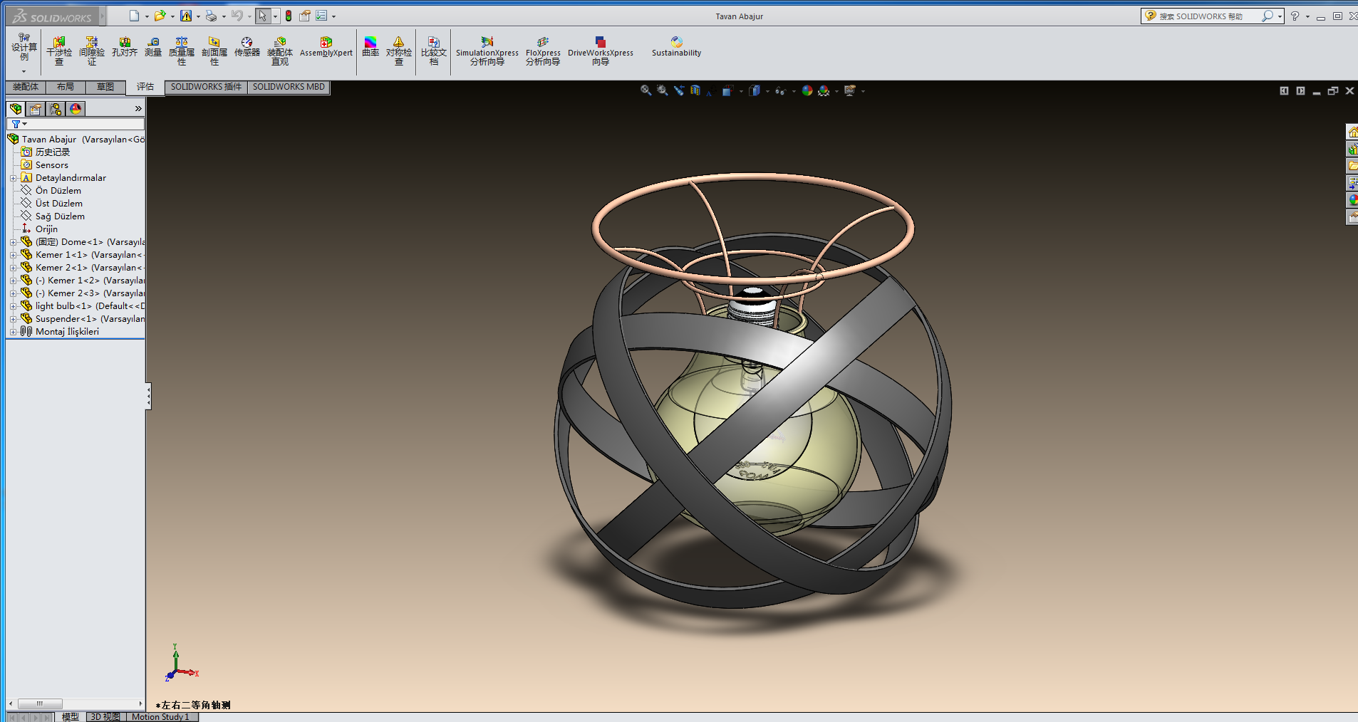
Task: Activate the Measure tool (测量)
Action: point(153,47)
